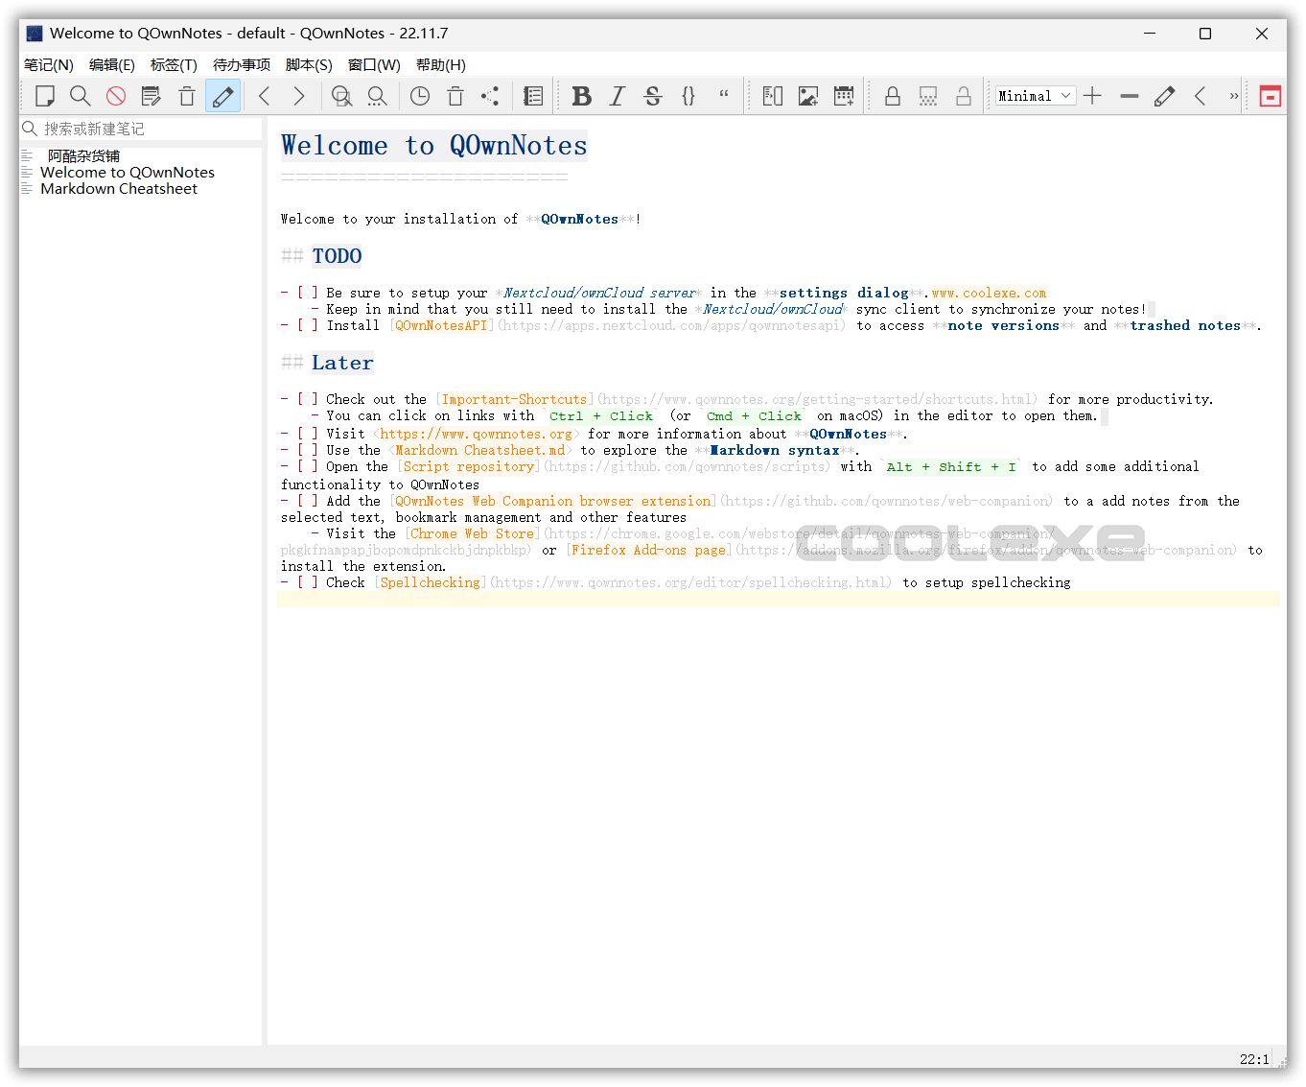Click the www.coolexe.com link
This screenshot has width=1306, height=1087.
click(988, 293)
